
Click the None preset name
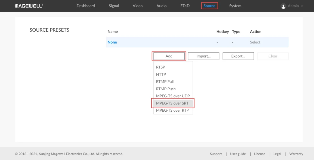coord(112,42)
